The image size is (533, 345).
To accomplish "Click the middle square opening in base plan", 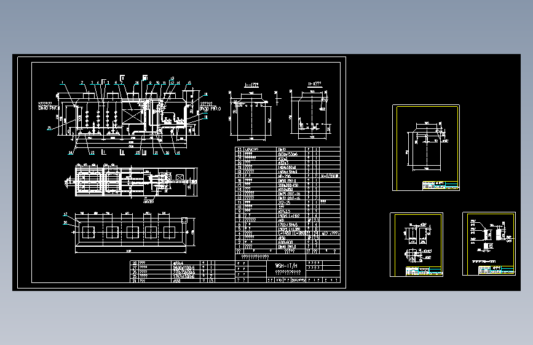I will tap(132, 232).
